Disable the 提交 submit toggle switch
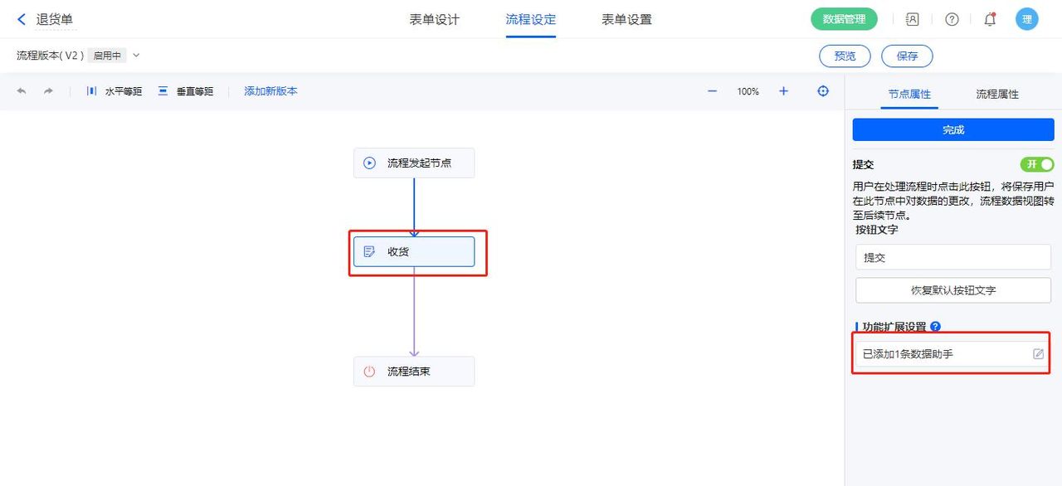1062x486 pixels. [x=1036, y=164]
